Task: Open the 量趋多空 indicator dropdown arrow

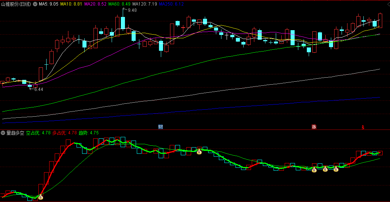Action: pos(3,133)
